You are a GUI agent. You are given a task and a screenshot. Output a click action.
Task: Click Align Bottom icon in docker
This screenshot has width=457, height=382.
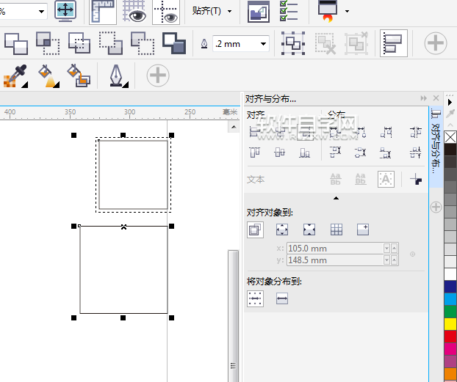click(x=305, y=153)
